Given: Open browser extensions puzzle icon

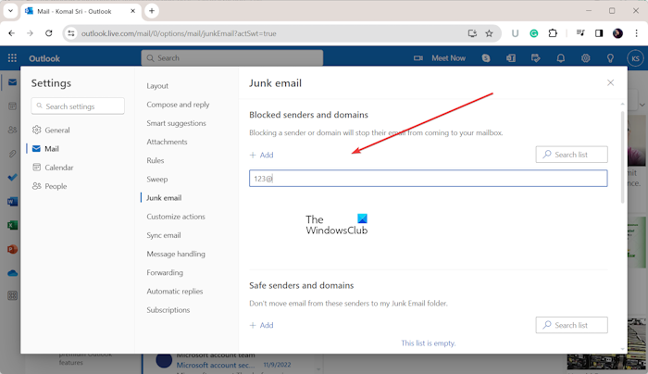Looking at the screenshot, I should click(x=553, y=33).
